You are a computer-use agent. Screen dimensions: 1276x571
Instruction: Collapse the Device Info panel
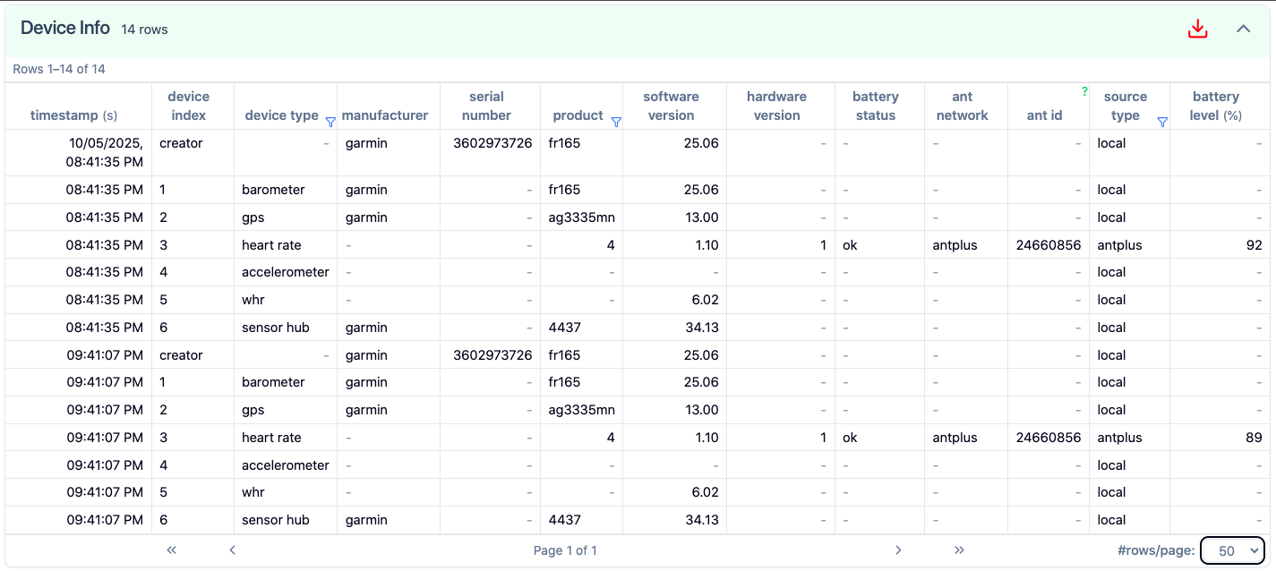click(x=1243, y=29)
